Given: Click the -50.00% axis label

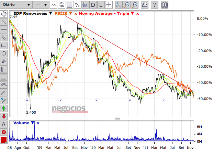Looking at the screenshot, I should coord(204,99).
